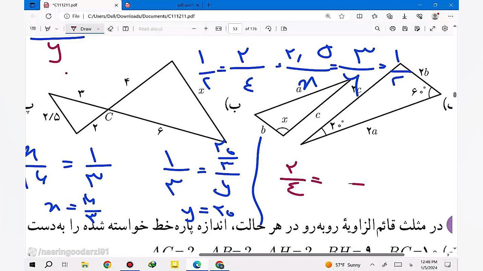
Task: Toggle fit to width
Action: 218,29
